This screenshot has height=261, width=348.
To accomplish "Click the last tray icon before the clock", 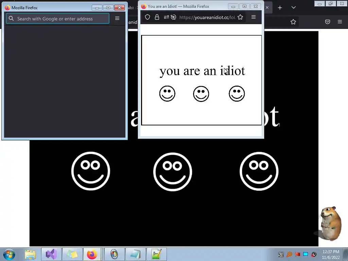I will click(314, 254).
